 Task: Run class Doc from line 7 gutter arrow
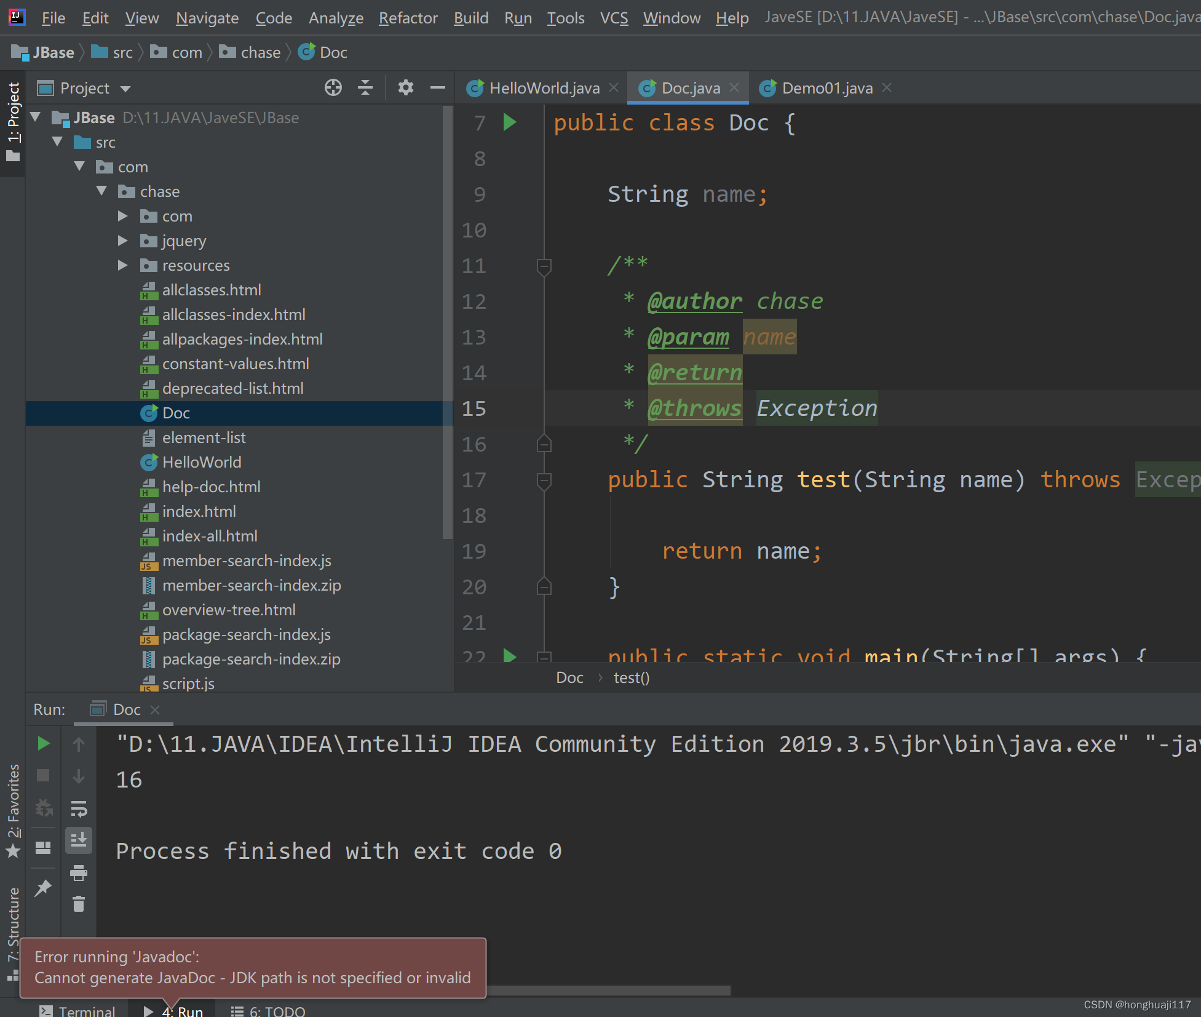[509, 122]
